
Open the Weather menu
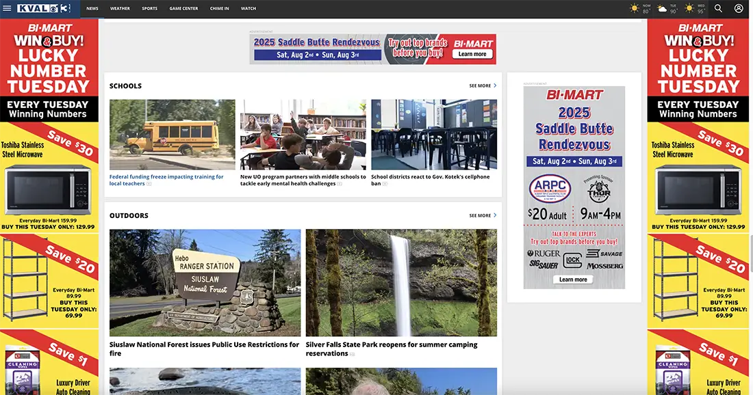[120, 9]
